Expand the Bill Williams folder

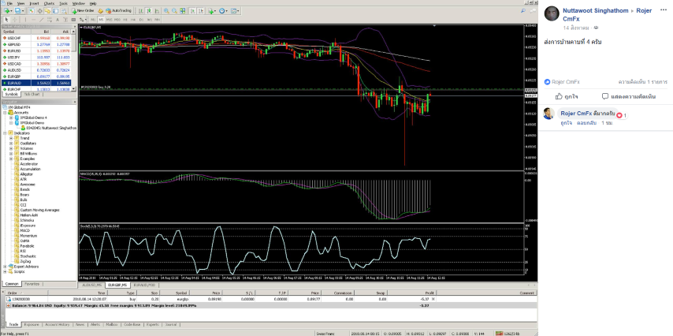coord(11,153)
